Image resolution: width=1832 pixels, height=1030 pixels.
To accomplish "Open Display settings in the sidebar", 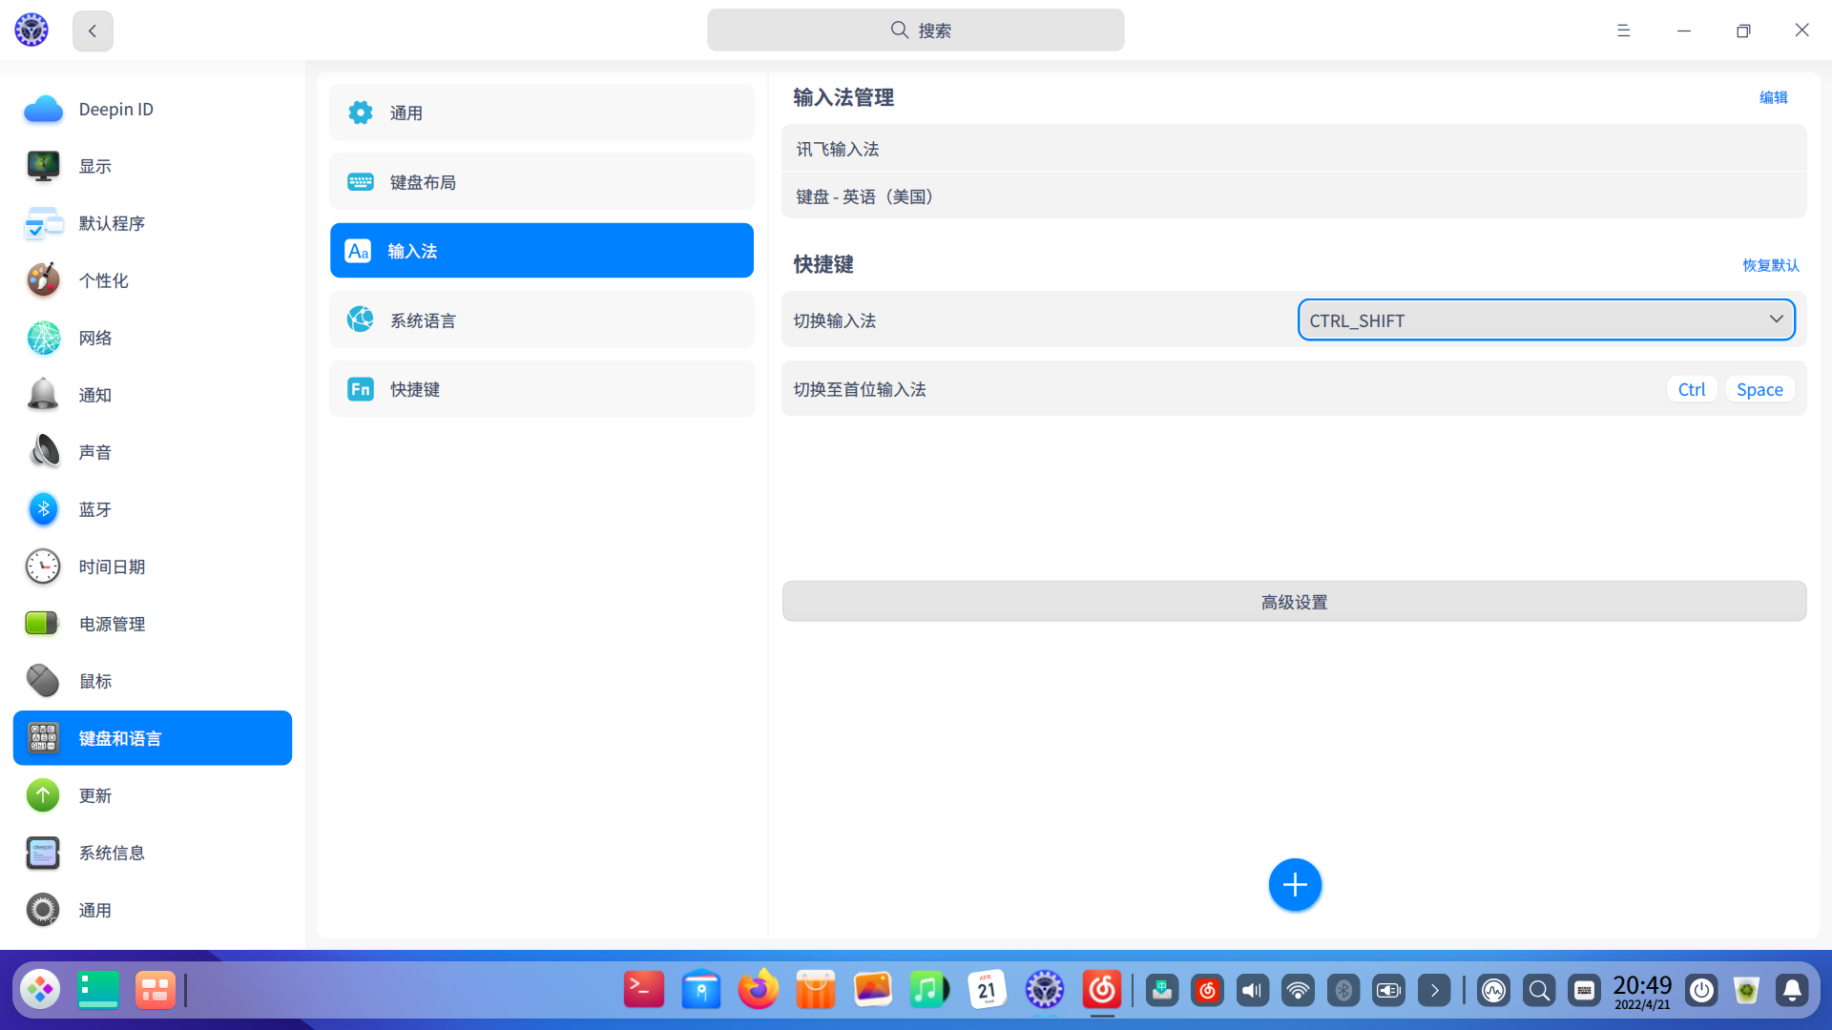I will coord(95,166).
